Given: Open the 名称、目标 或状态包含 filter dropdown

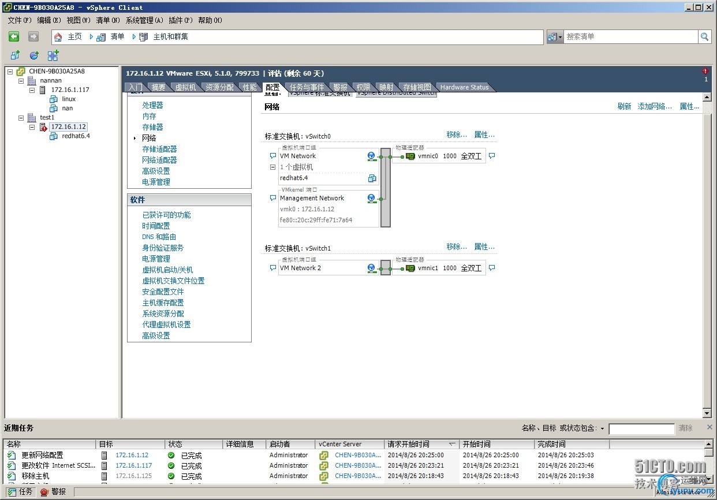Looking at the screenshot, I should pyautogui.click(x=602, y=428).
